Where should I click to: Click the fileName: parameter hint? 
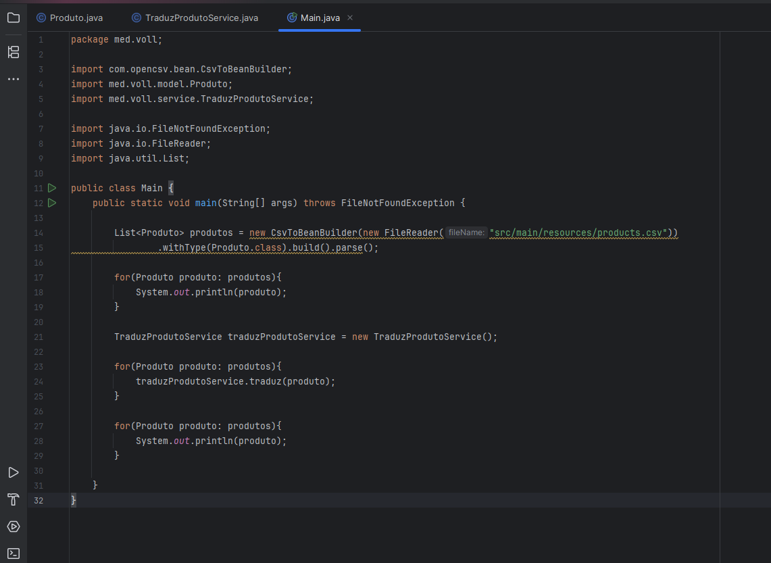(x=466, y=232)
